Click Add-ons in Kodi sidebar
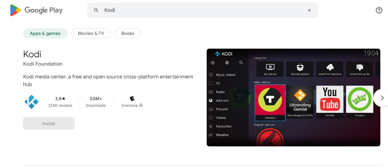This screenshot has height=168, width=388. pos(219,100)
